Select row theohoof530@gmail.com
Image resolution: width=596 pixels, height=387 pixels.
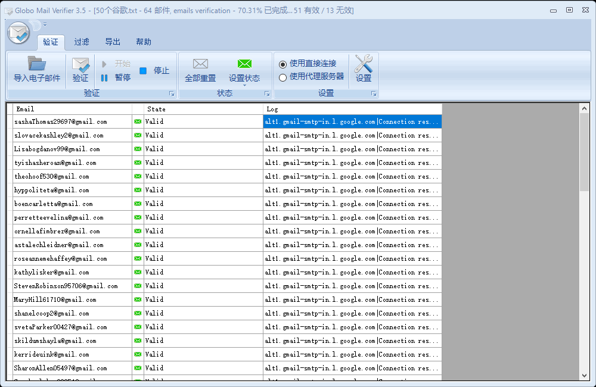click(x=224, y=176)
